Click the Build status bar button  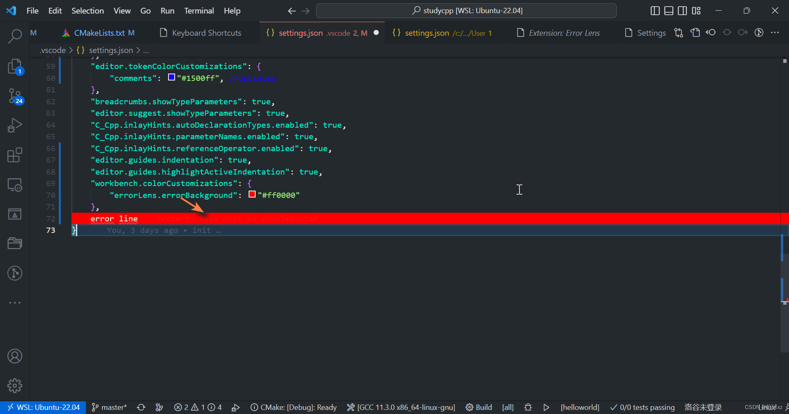pos(479,407)
